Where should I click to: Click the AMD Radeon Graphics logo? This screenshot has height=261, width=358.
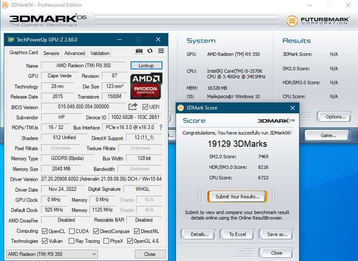(146, 86)
